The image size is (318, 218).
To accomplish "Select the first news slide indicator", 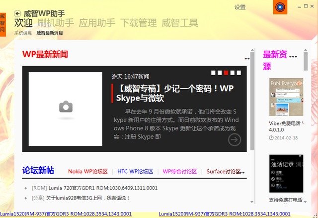I will [213, 73].
